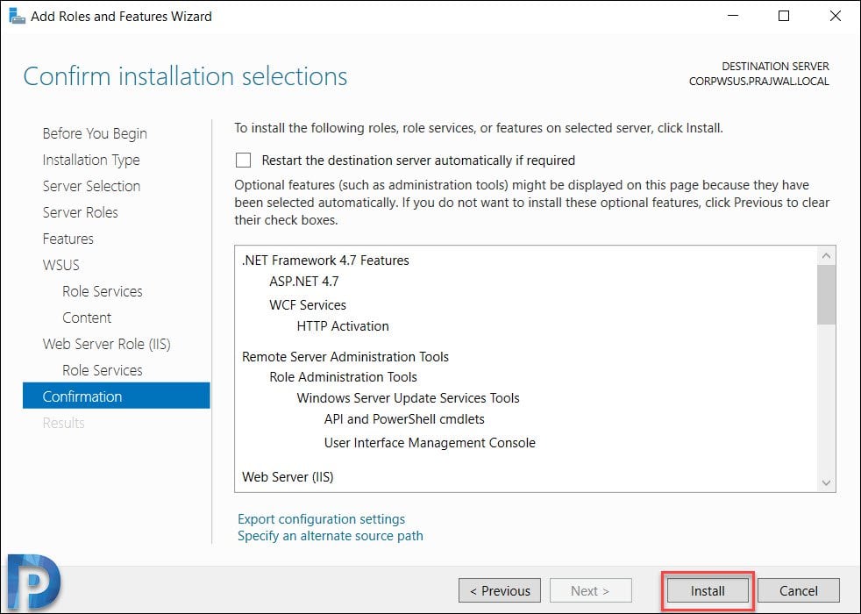This screenshot has width=861, height=614.
Task: Click the Install button
Action: coord(708,590)
